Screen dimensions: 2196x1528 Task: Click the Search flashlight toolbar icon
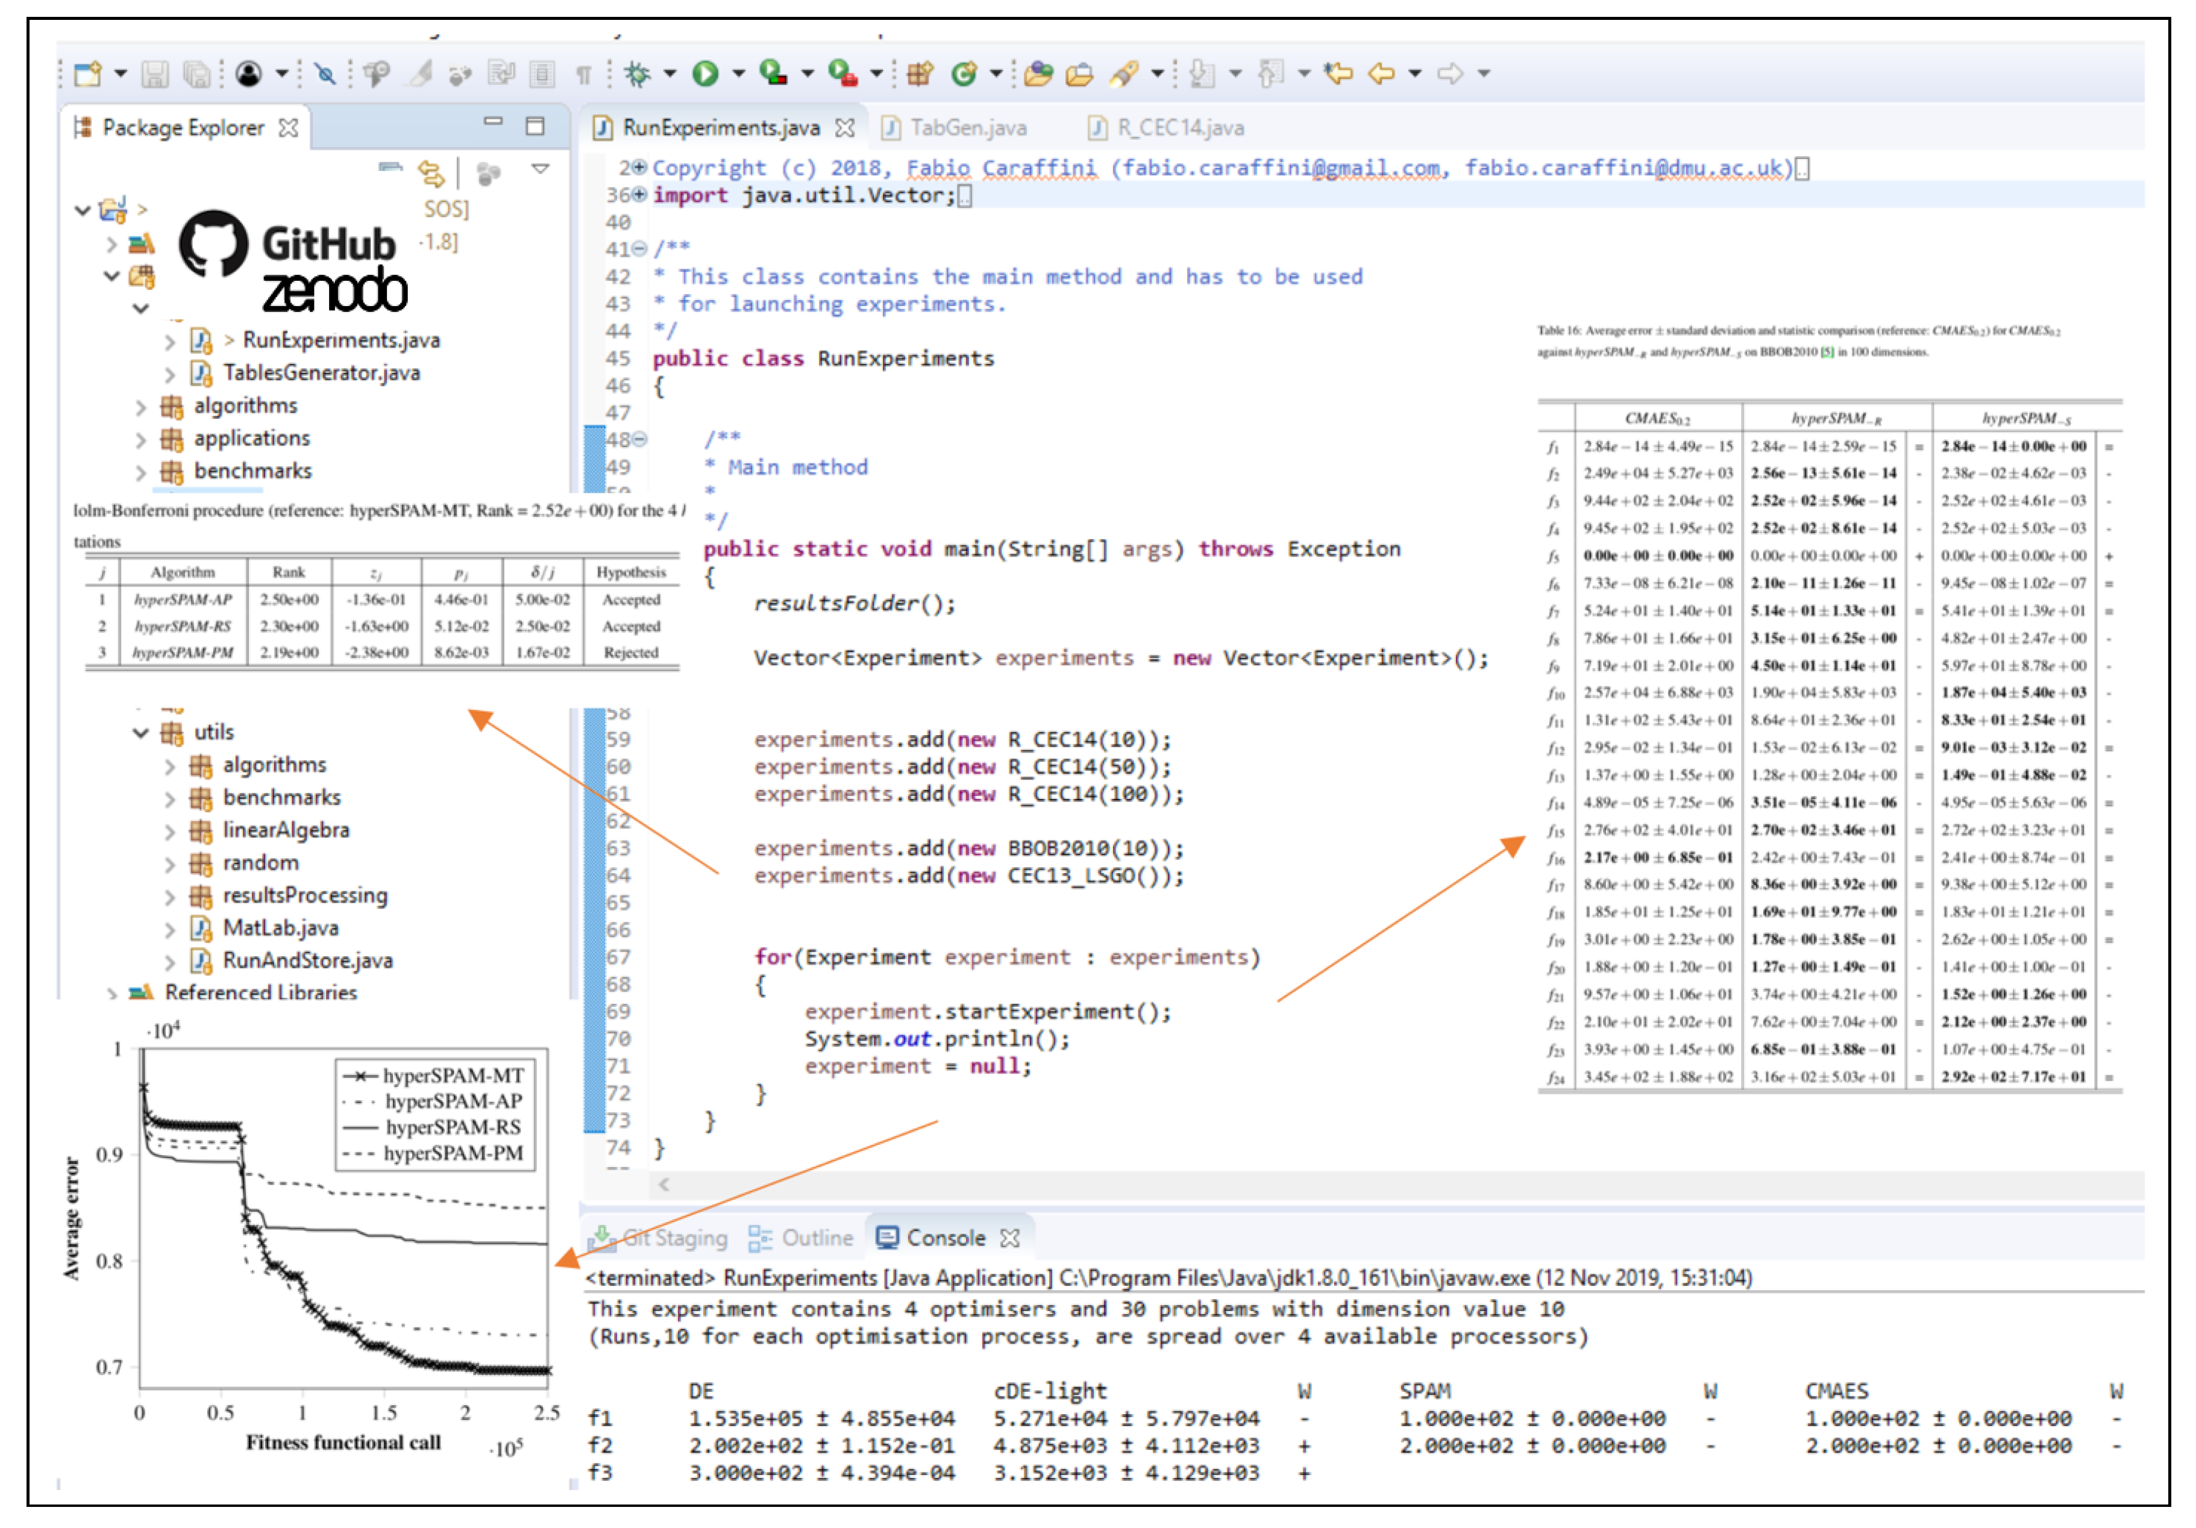tap(1124, 74)
